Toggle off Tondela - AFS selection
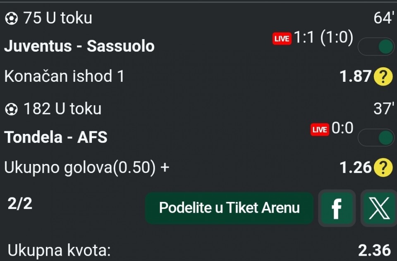Viewport: 397px width, 261px height. pos(375,138)
